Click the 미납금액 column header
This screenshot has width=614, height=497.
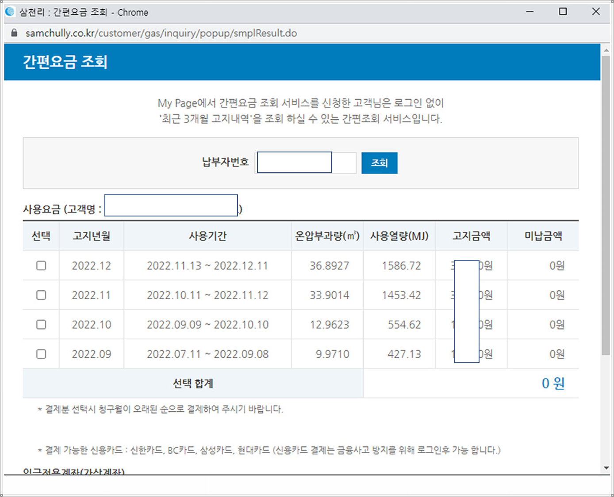(543, 236)
